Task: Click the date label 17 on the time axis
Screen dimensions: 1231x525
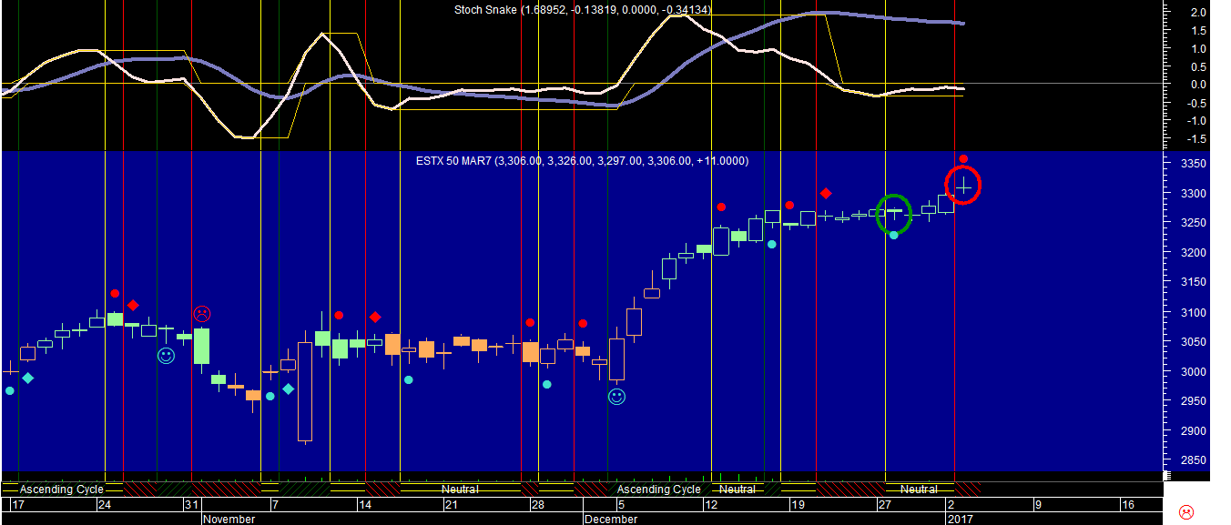Action: (x=17, y=504)
